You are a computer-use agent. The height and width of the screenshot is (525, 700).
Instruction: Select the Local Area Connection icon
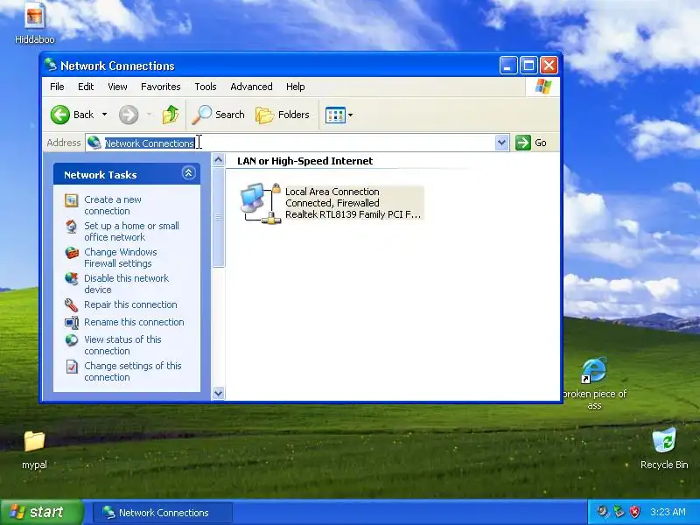[x=261, y=203]
